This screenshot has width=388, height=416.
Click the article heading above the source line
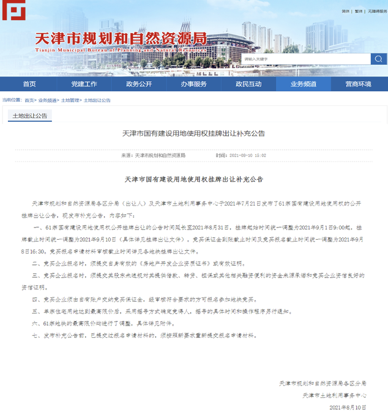193,133
